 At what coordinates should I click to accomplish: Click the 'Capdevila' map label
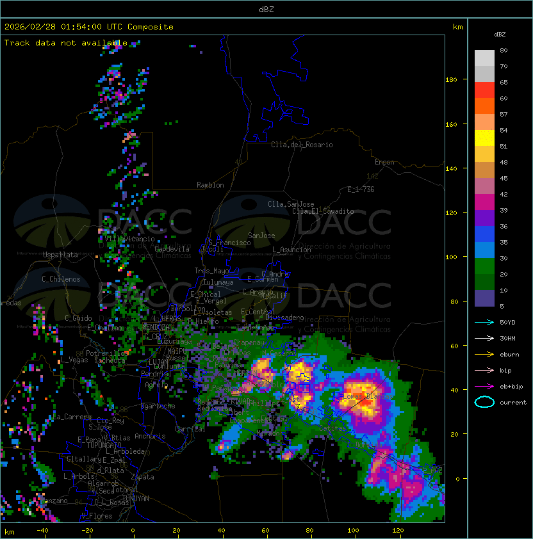172,249
